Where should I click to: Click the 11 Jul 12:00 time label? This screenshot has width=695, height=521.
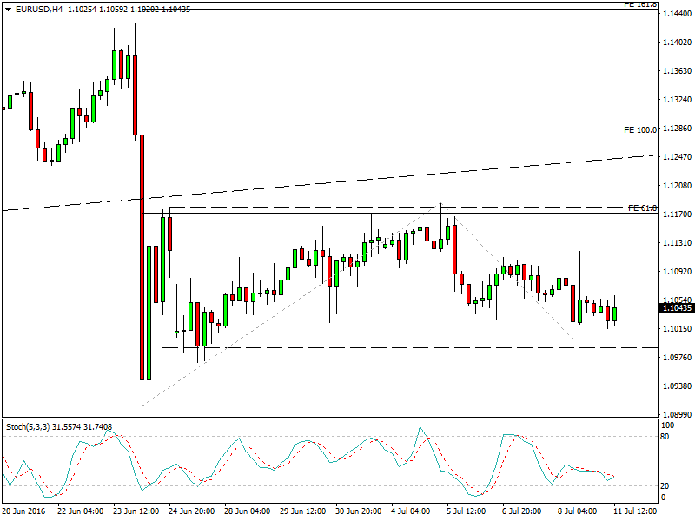pyautogui.click(x=635, y=511)
